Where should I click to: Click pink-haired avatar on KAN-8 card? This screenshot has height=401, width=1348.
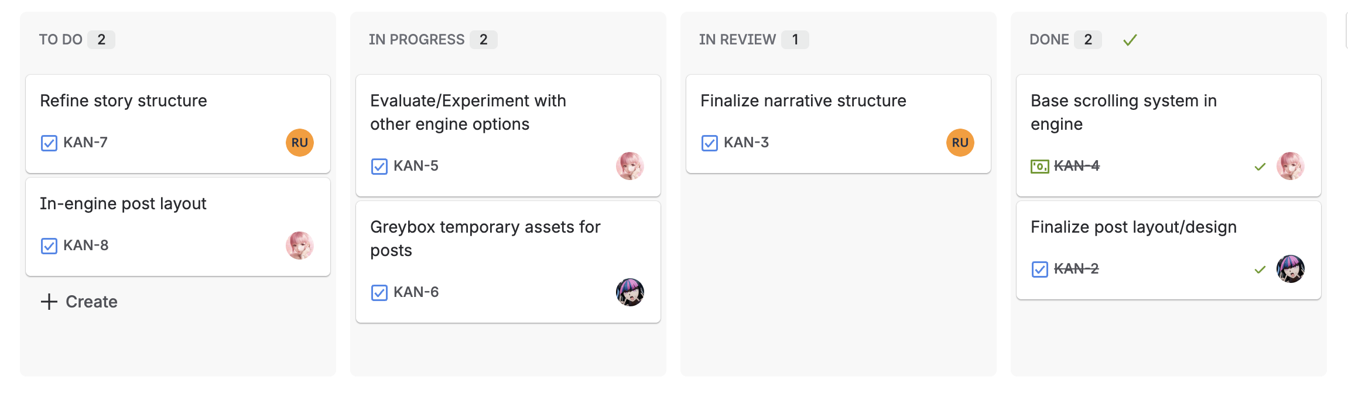pos(299,246)
